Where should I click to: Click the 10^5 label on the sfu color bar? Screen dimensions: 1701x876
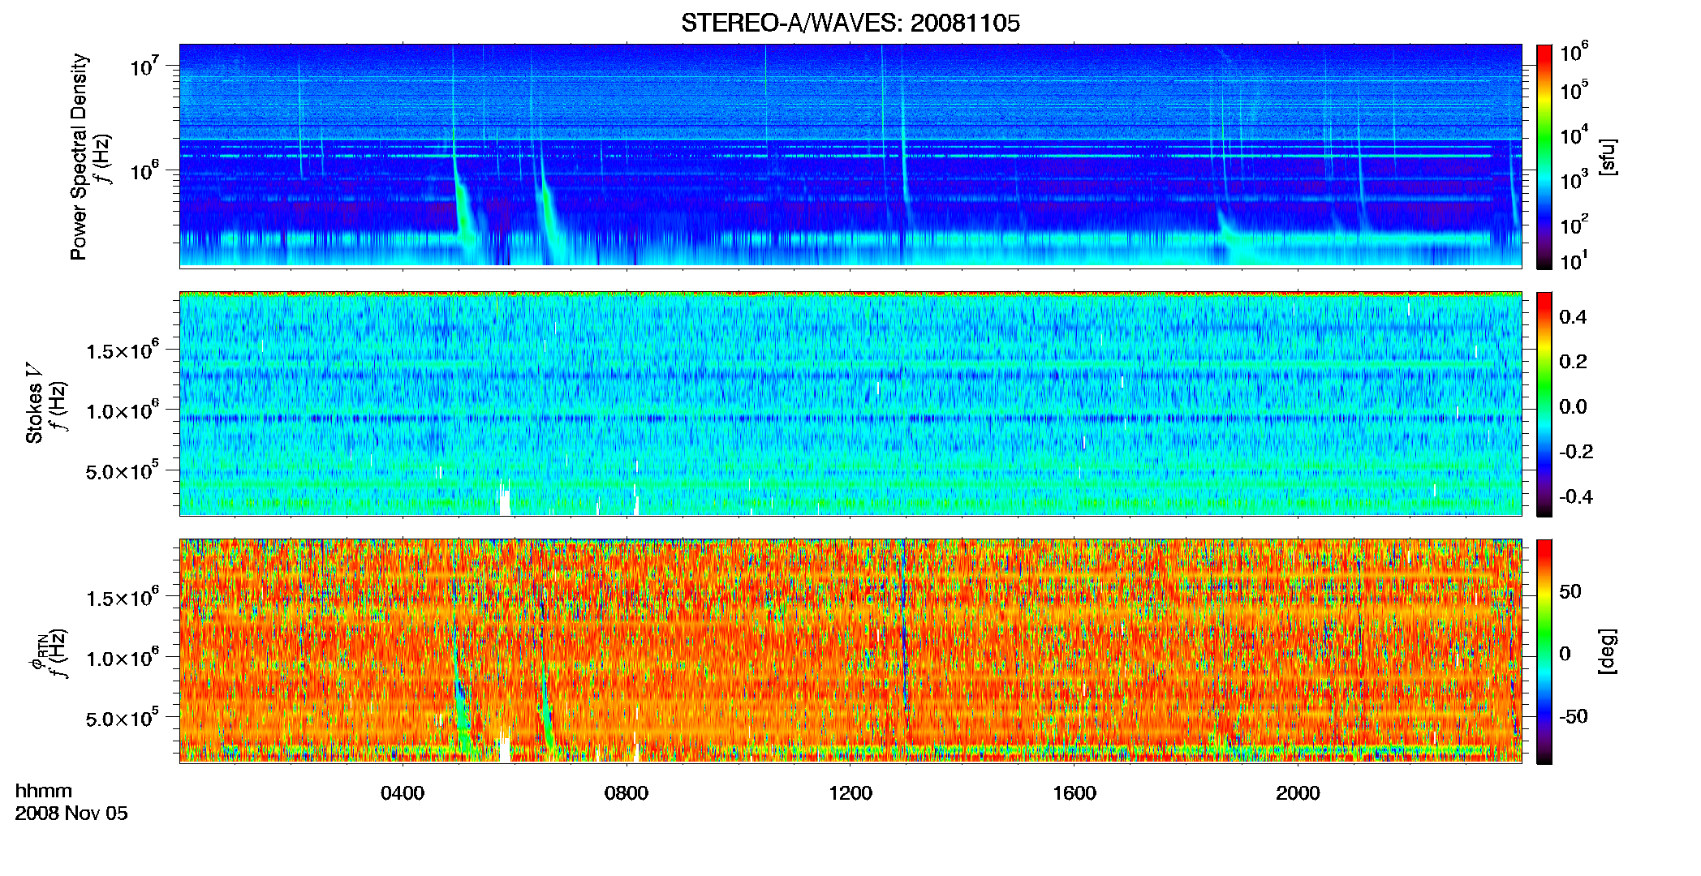click(x=1574, y=89)
